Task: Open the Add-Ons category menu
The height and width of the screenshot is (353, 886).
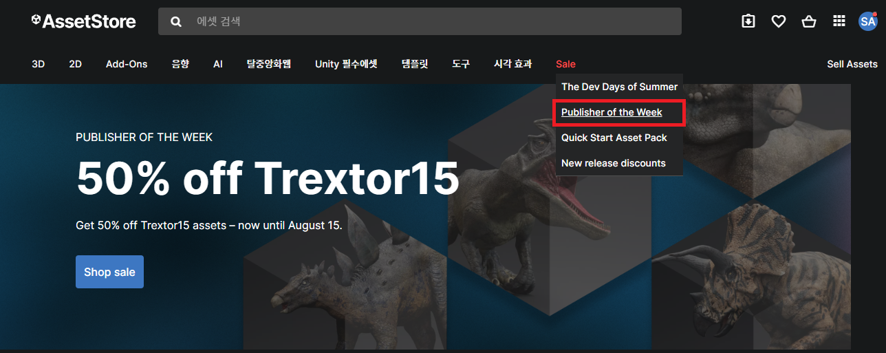Action: pos(127,64)
